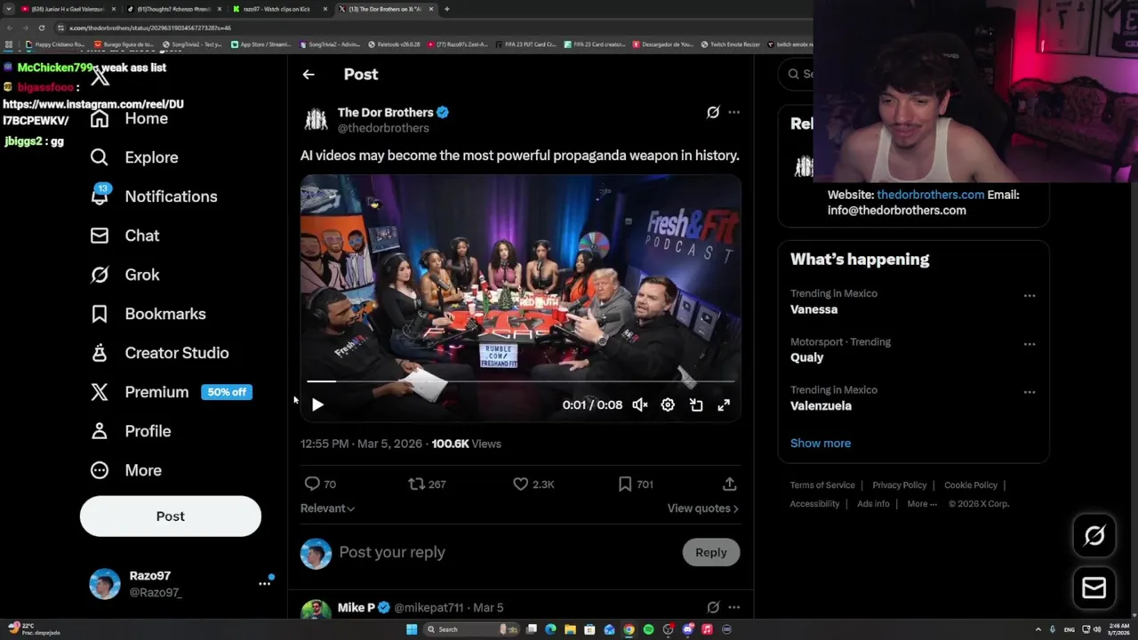Click the Grok icon on Dor Brothers post
Image resolution: width=1138 pixels, height=640 pixels.
tap(713, 112)
